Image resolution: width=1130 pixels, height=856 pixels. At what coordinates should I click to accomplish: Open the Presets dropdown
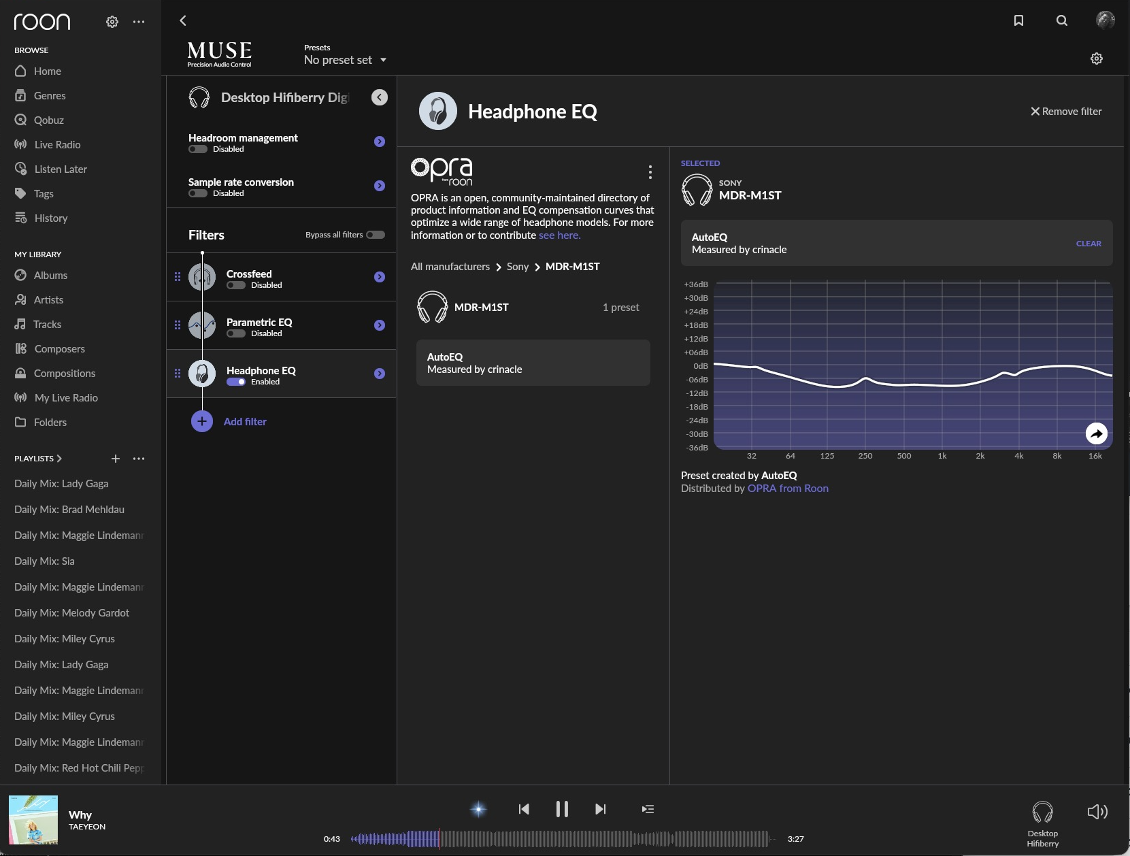pyautogui.click(x=346, y=60)
